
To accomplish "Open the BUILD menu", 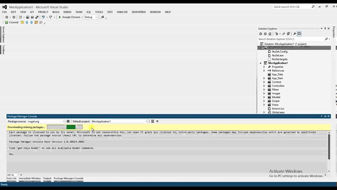I will tap(56, 12).
